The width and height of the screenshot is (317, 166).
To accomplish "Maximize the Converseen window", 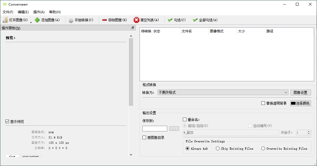I will [297, 4].
